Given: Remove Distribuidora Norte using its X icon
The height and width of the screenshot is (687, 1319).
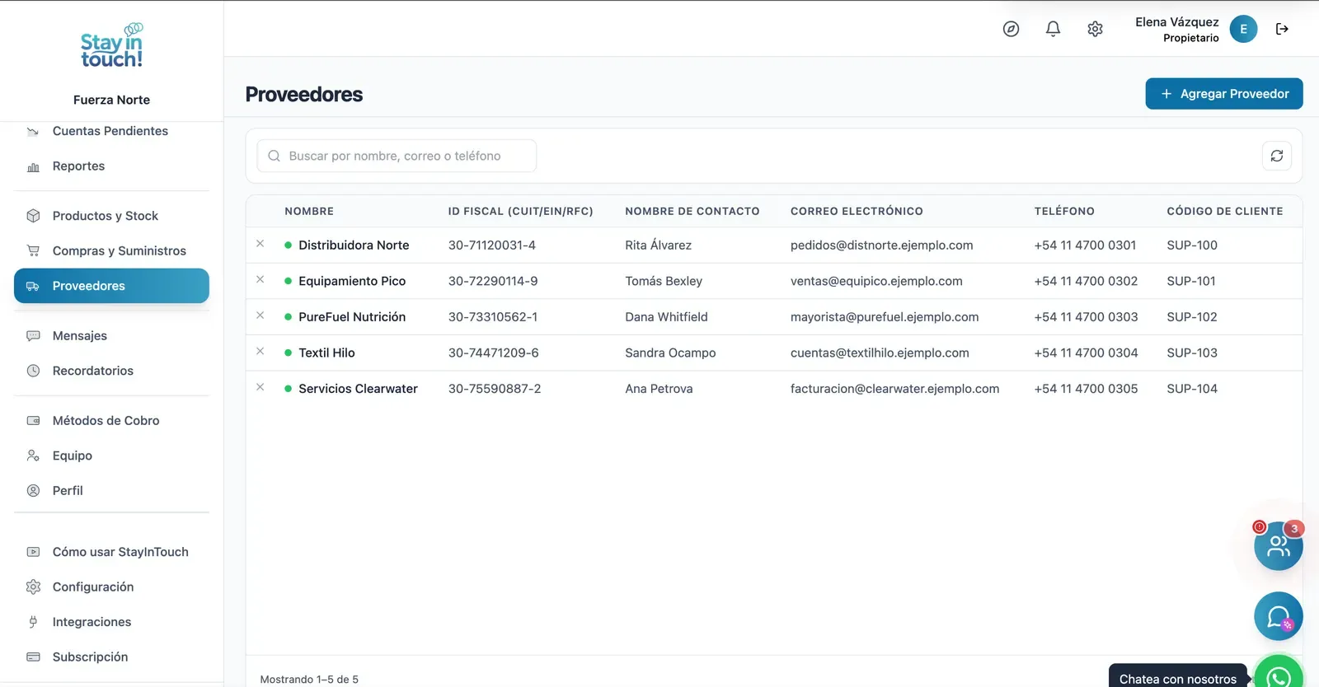Looking at the screenshot, I should (x=261, y=244).
